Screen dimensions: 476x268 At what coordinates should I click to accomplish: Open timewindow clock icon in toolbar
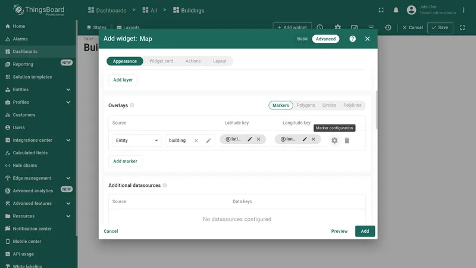click(x=320, y=27)
